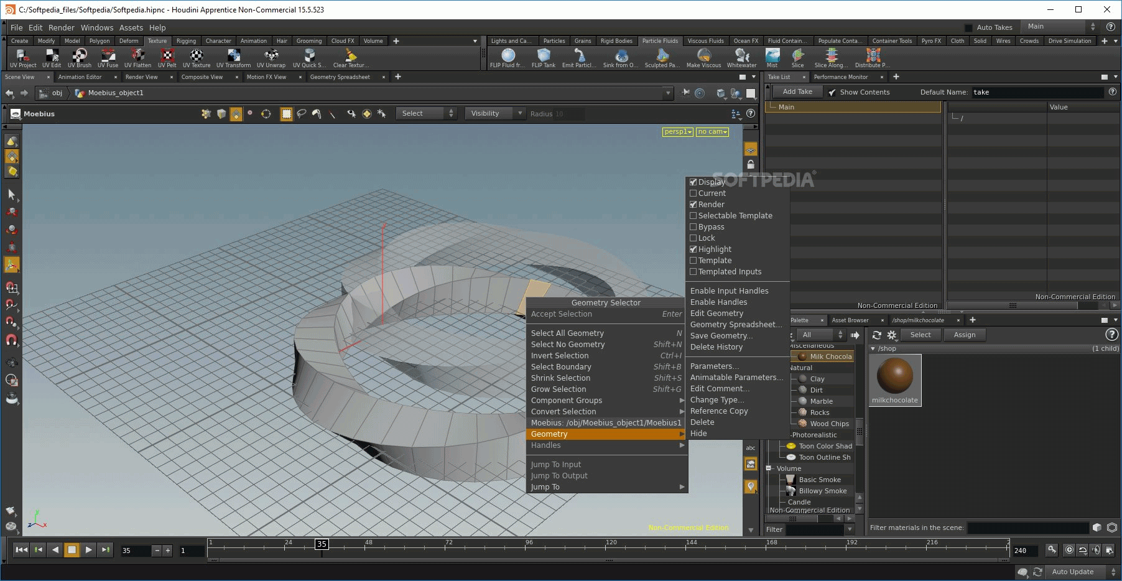1122x581 pixels.
Task: Open the Visibility dropdown
Action: click(x=496, y=113)
